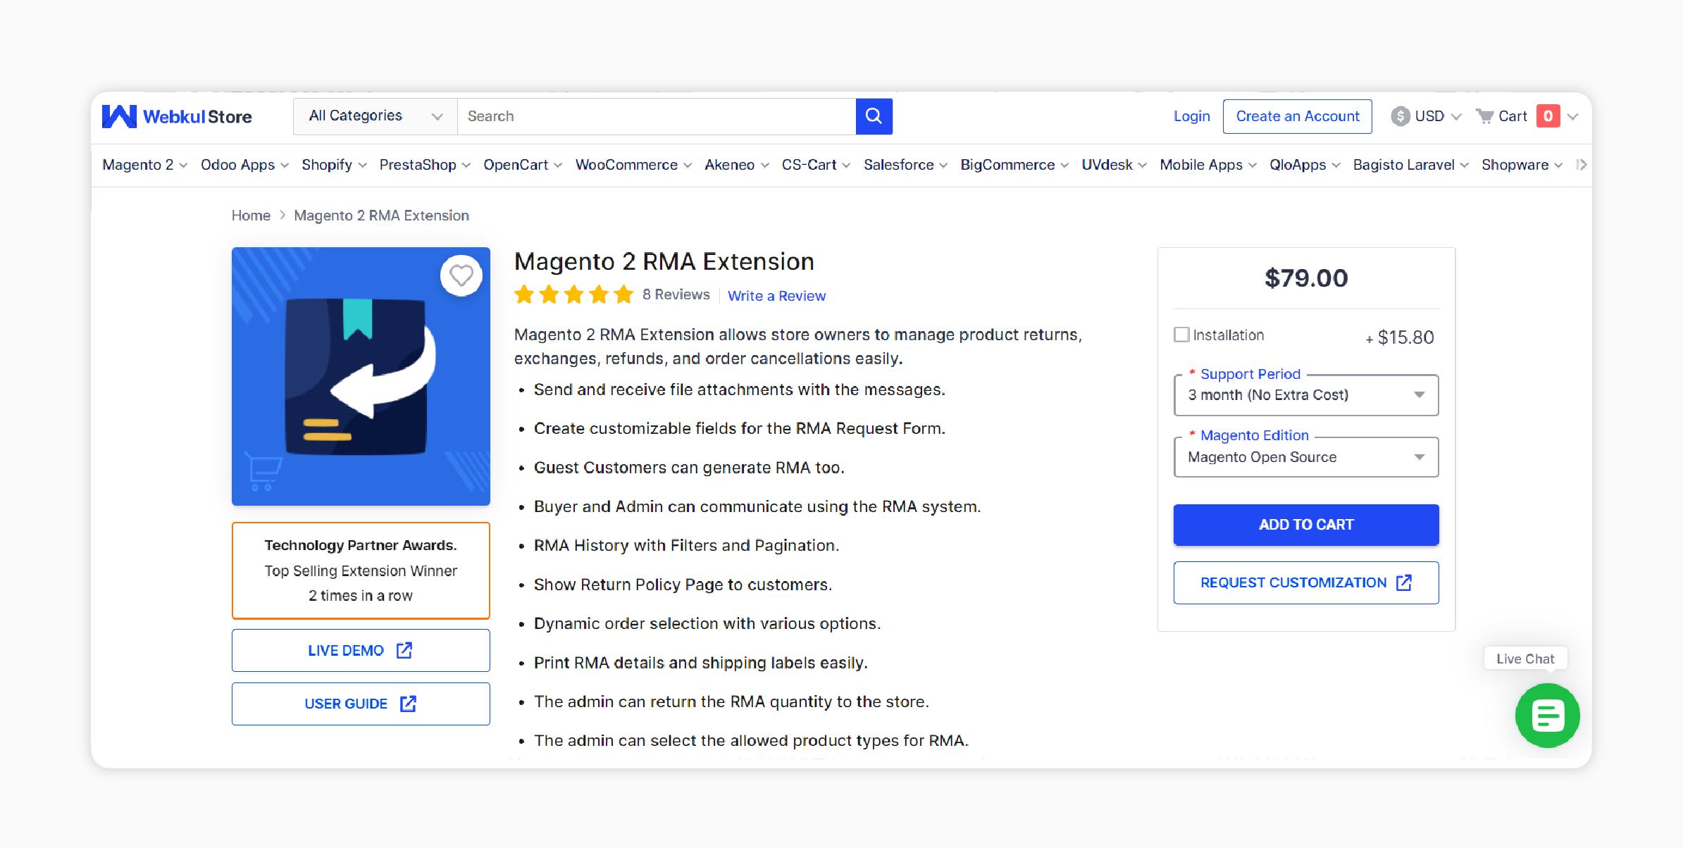Open the USER GUIDE link
Screen dimensions: 1683x848
click(x=361, y=704)
